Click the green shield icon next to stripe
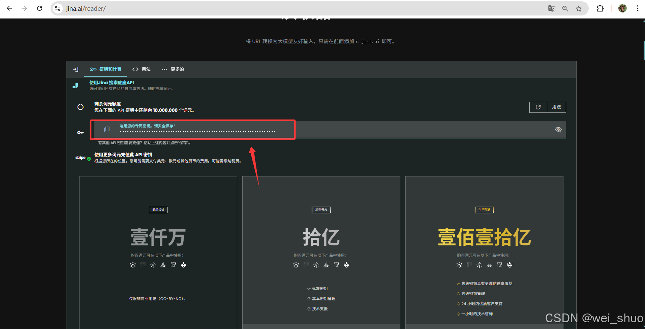645x329 pixels. point(89,159)
